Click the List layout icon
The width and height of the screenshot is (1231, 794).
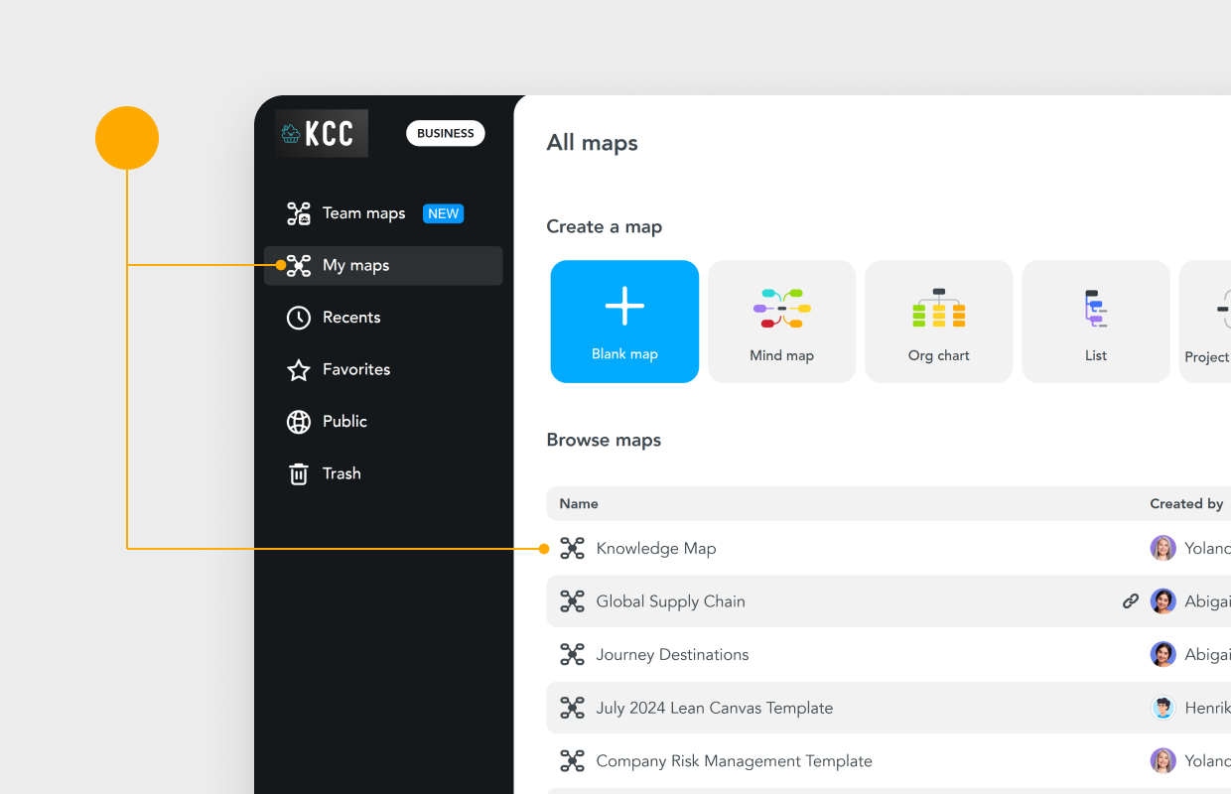point(1096,309)
